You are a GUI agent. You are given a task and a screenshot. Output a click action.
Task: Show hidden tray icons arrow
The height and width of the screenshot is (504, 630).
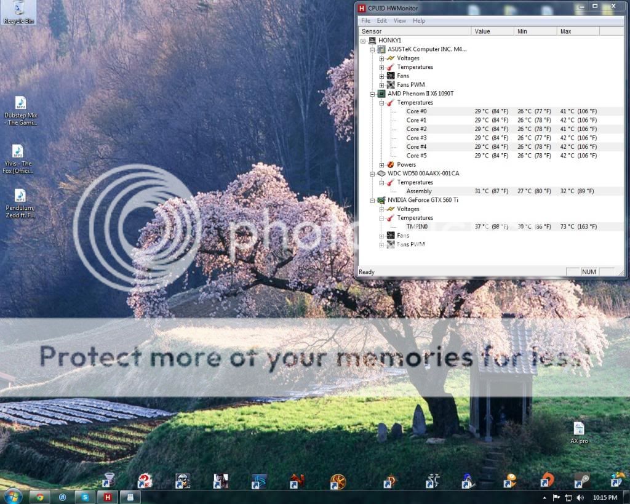544,498
